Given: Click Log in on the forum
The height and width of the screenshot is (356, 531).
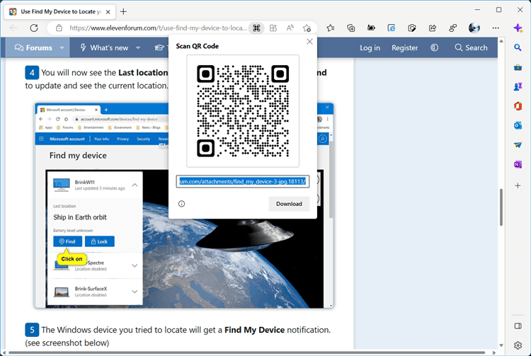Looking at the screenshot, I should click(370, 47).
